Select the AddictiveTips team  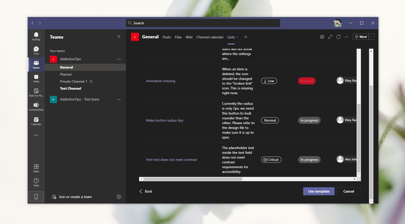pyautogui.click(x=71, y=59)
